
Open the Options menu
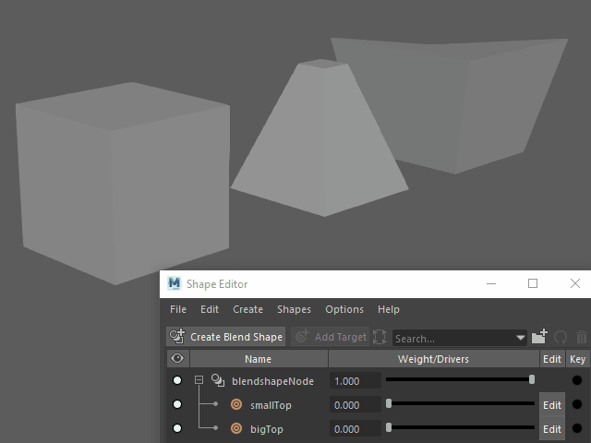(344, 309)
